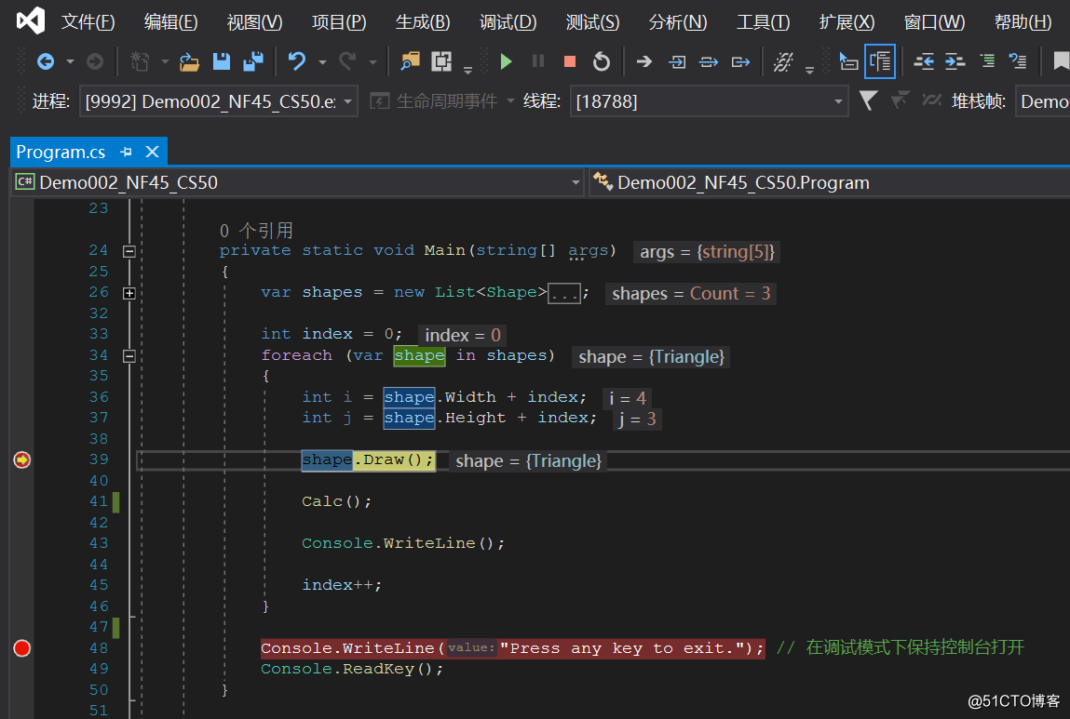Viewport: 1070px width, 719px height.
Task: Toggle the breakpoint on line 48
Action: (21, 648)
